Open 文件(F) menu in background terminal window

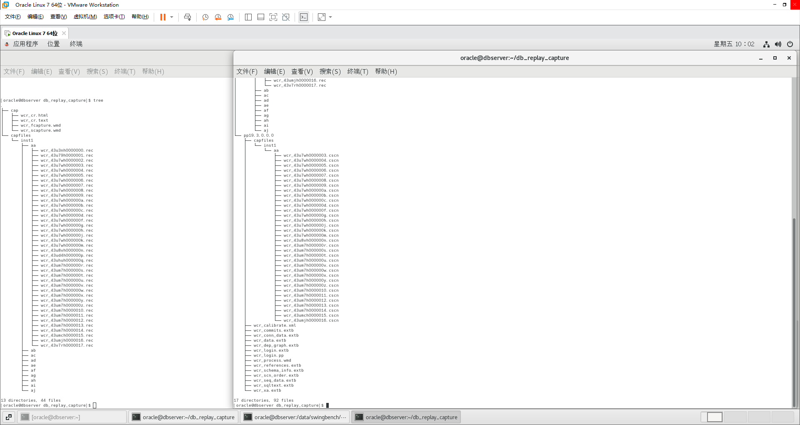click(14, 71)
